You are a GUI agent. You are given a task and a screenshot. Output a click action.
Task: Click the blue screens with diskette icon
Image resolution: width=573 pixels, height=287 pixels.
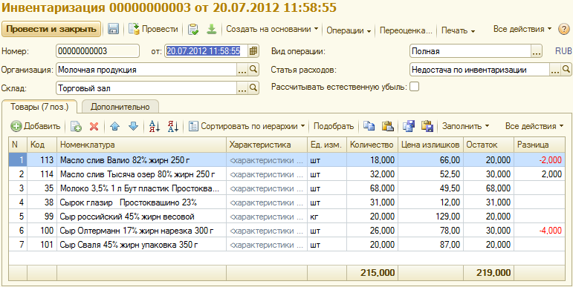pos(409,126)
